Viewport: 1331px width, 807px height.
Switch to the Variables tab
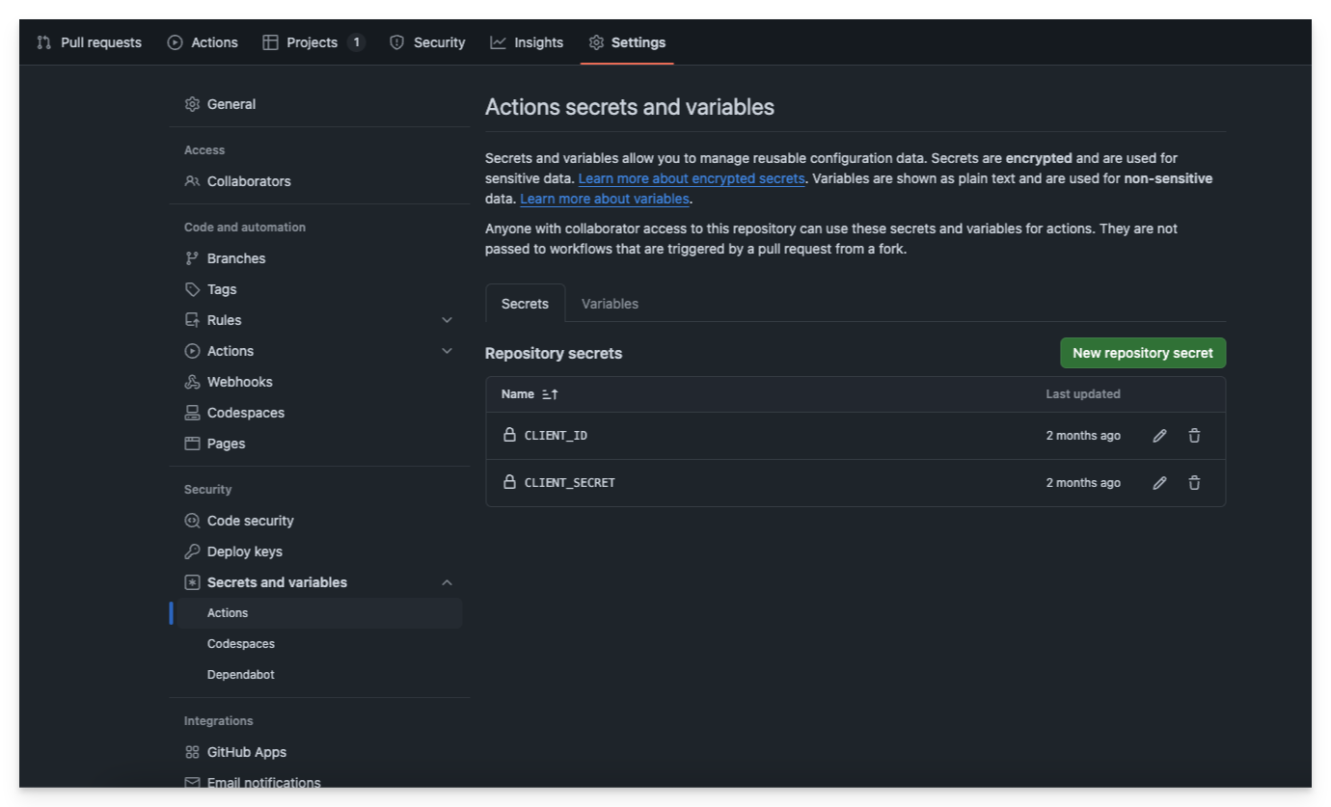609,303
